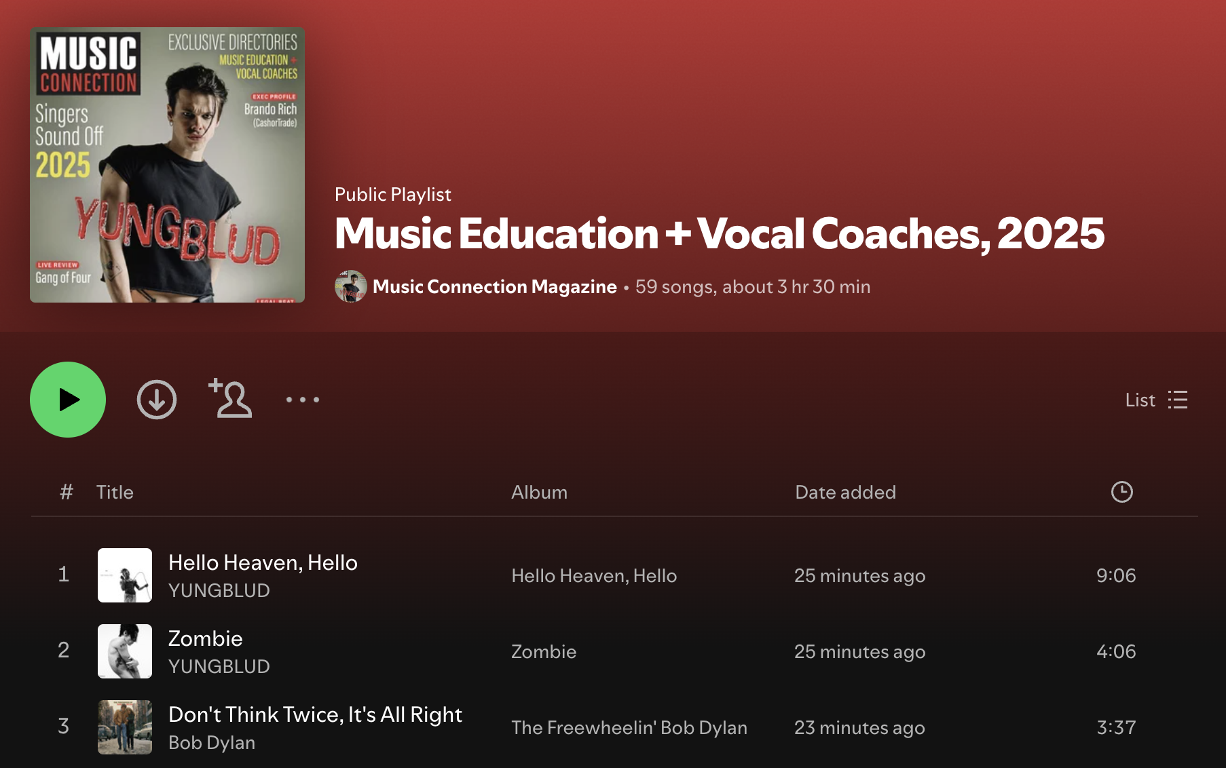
Task: Click the Freewheelin' Bob Dylan track artwork
Action: pos(125,727)
